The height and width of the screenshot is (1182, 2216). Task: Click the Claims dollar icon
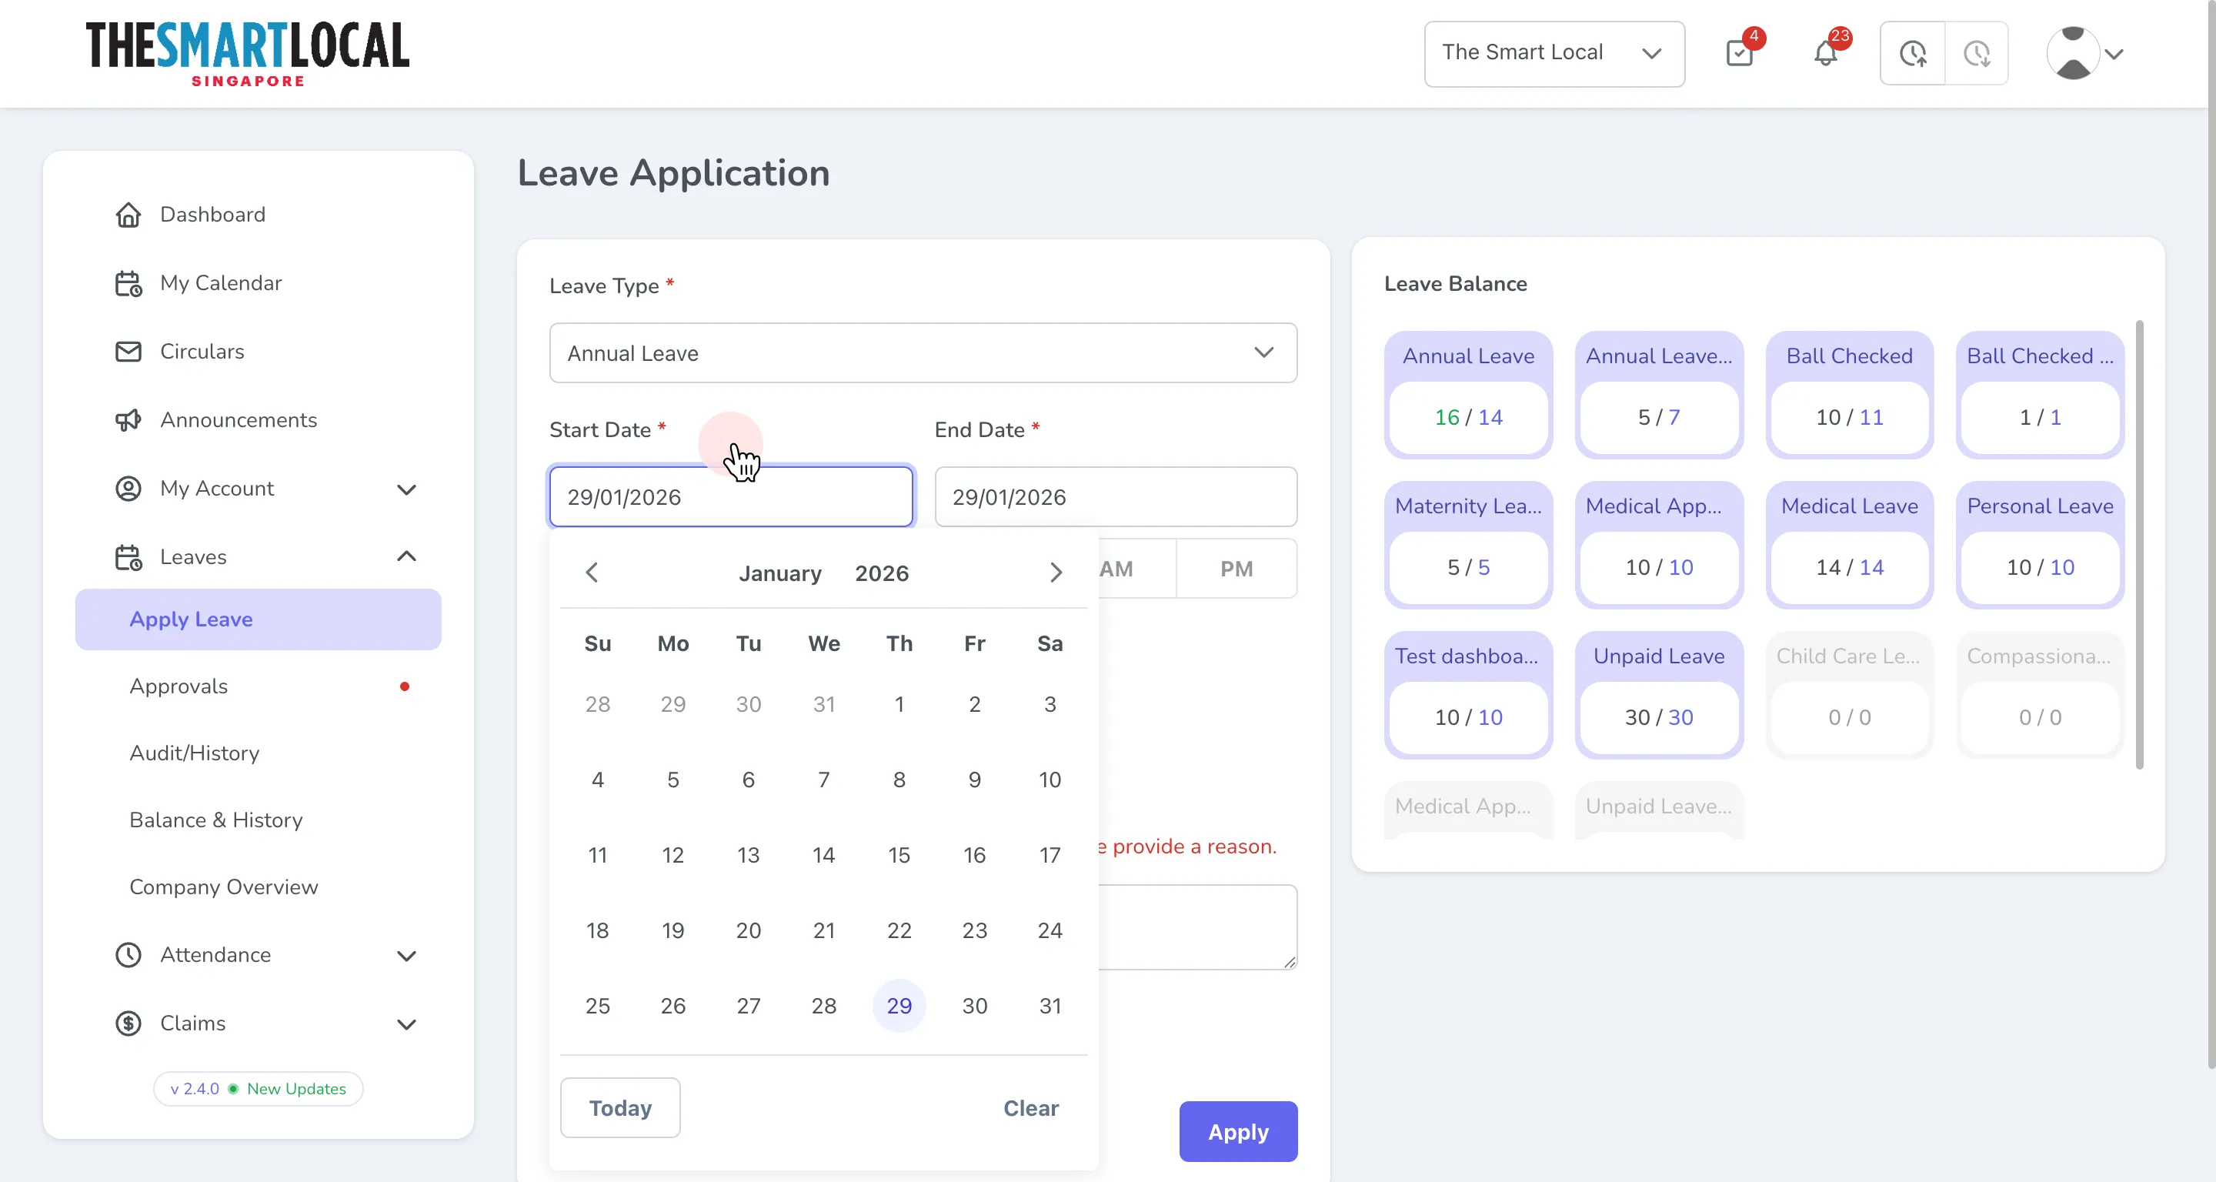point(128,1023)
